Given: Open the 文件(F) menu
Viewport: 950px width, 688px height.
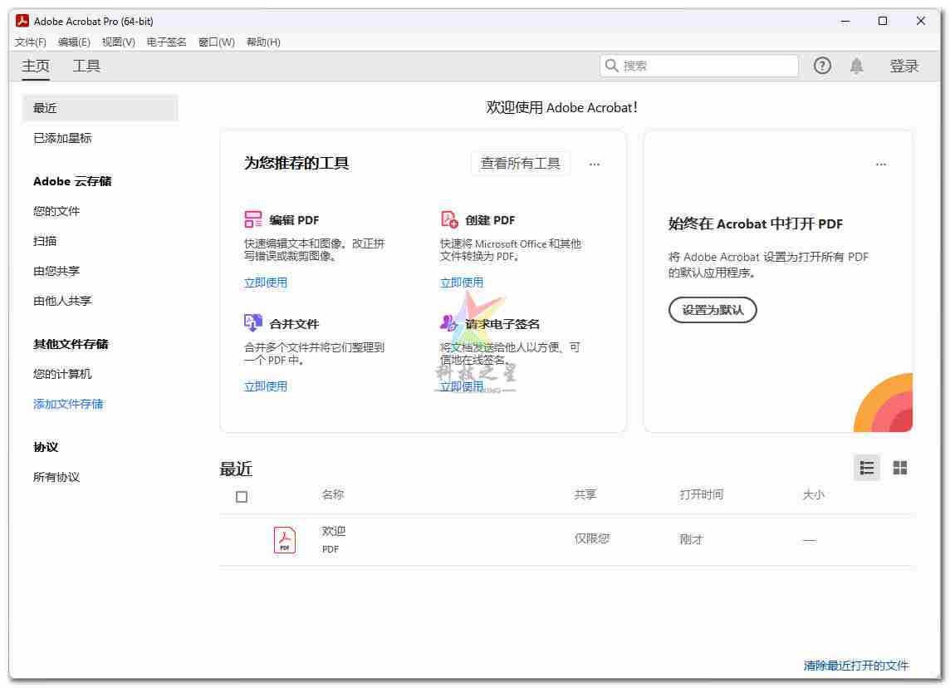Looking at the screenshot, I should [31, 42].
